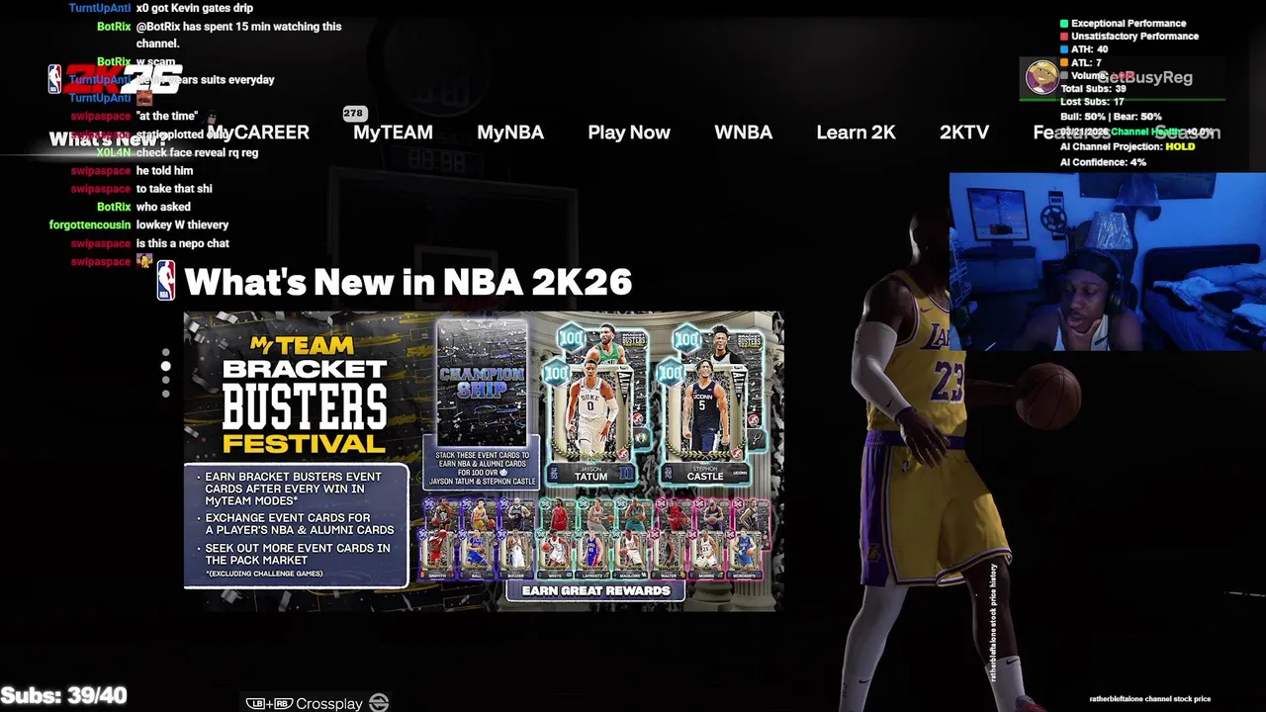Click TurntUpAnti's face emote in chat
1266x712 pixels.
(144, 98)
